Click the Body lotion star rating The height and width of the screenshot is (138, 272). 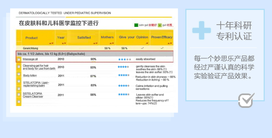(124, 75)
